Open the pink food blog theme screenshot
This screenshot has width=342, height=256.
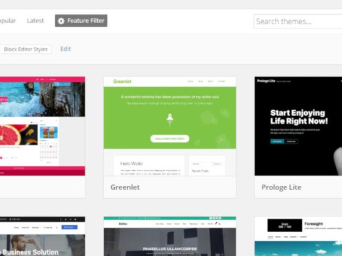tap(43, 126)
